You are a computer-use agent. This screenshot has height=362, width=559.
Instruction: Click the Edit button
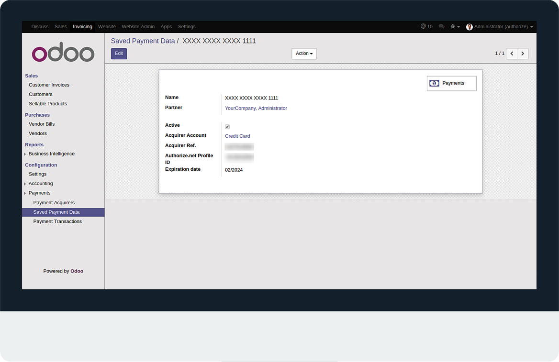(119, 54)
